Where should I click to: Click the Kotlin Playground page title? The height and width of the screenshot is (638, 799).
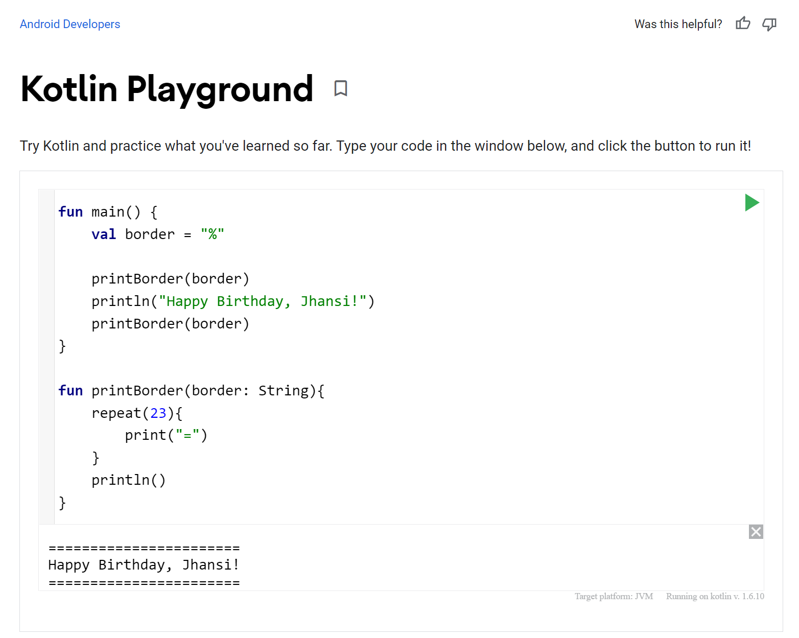click(x=166, y=90)
